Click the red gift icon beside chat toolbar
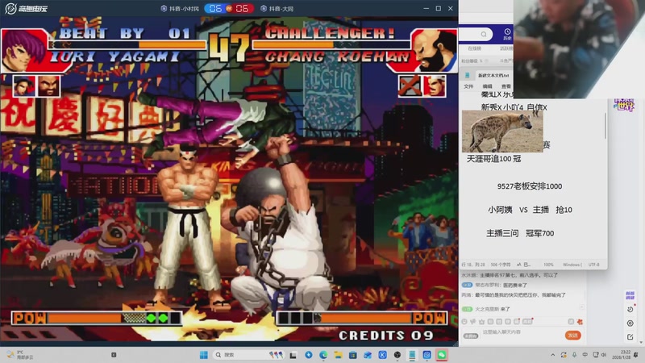The image size is (645, 363). pyautogui.click(x=580, y=321)
